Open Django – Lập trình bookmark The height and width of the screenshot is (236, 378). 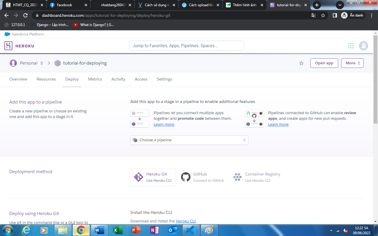[x=49, y=25]
